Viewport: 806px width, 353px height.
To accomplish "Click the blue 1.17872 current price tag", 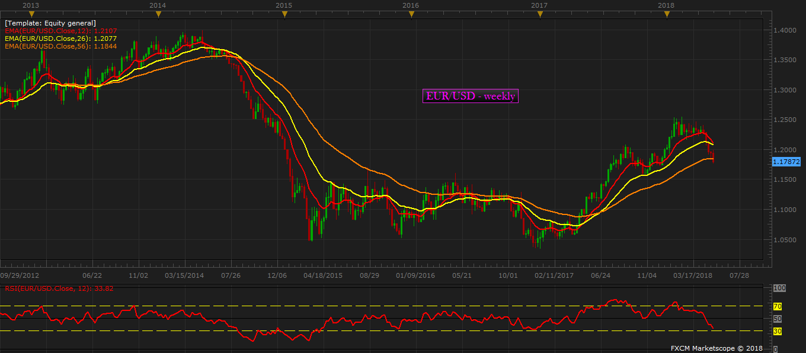I will [786, 161].
